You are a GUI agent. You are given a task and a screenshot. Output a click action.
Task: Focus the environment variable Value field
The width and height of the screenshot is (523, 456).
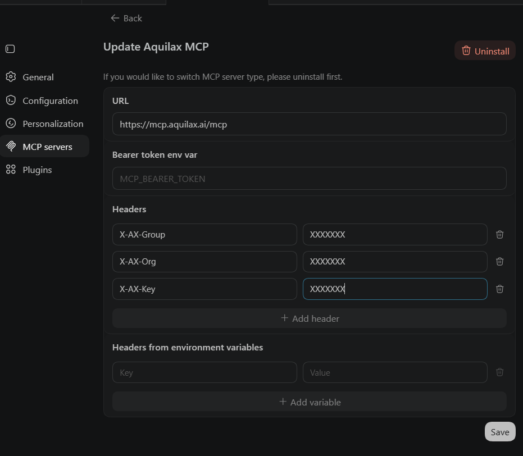(395, 372)
